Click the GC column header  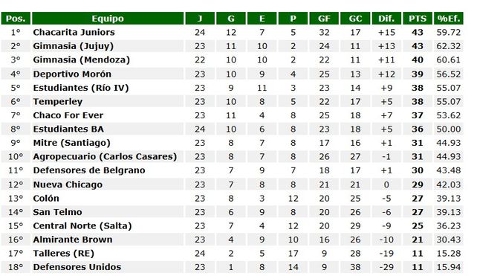coord(355,19)
